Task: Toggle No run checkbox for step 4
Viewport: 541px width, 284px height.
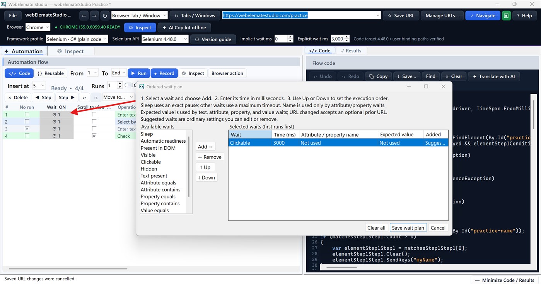Action: pos(27,136)
